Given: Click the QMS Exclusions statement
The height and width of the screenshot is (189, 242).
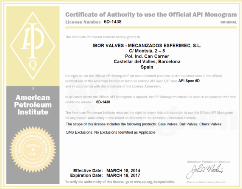Looking at the screenshot, I should 110,131.
